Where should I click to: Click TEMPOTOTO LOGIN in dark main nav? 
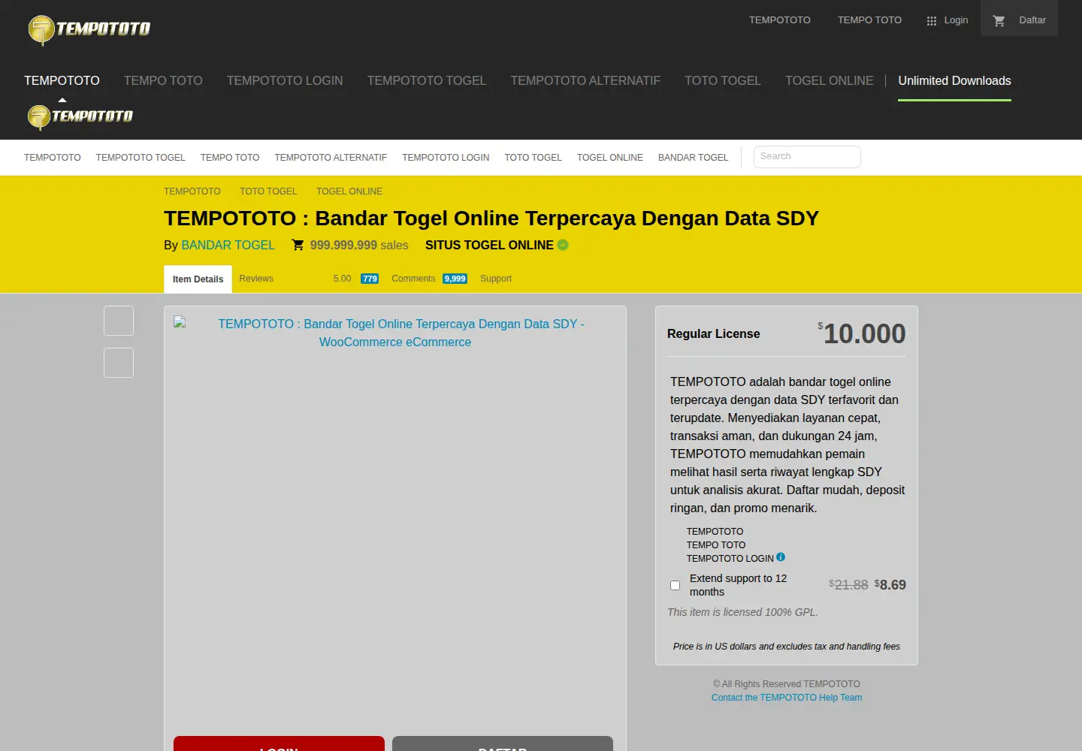[285, 81]
